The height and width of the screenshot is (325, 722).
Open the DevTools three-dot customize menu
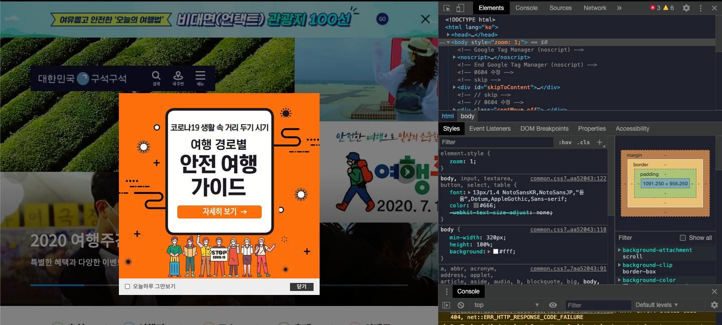pos(700,8)
